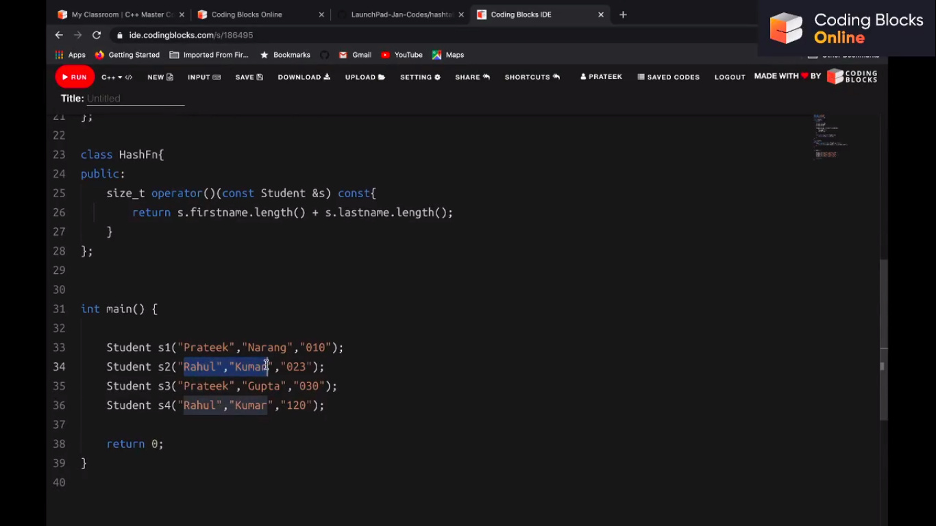936x526 pixels.
Task: Open the INPUT panel
Action: [x=204, y=77]
